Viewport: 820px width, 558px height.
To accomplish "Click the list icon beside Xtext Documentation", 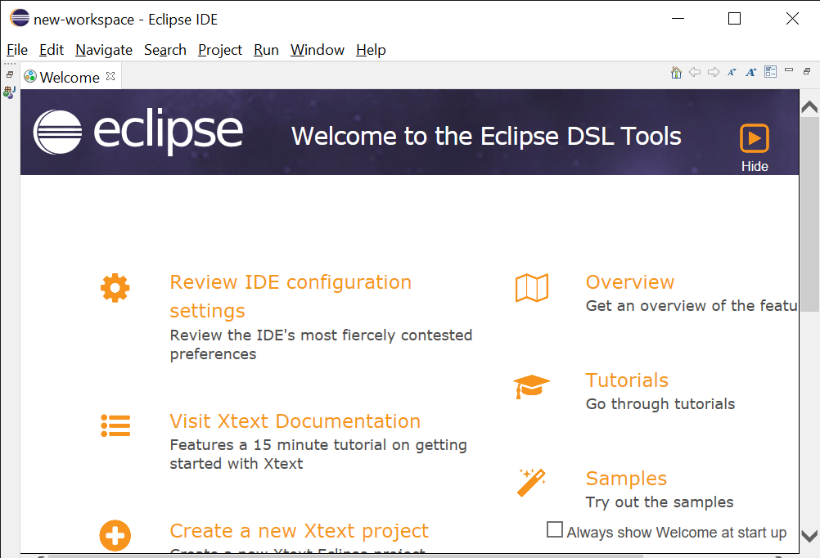I will coord(115,425).
